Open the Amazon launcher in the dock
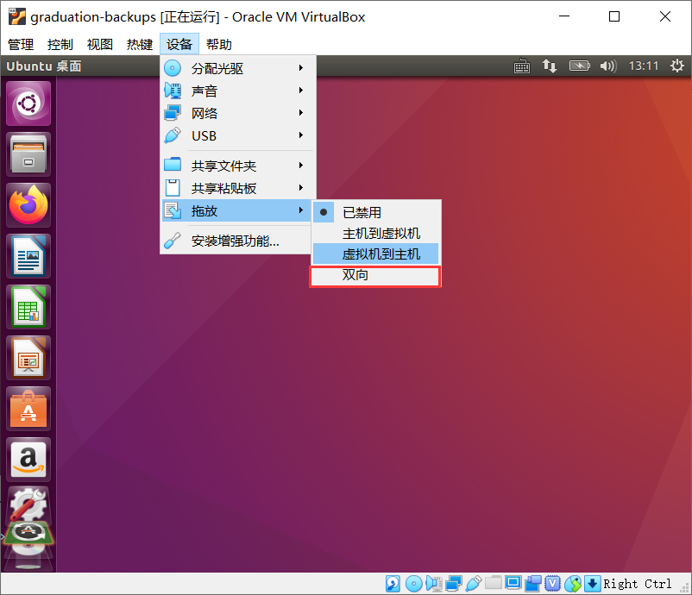 (28, 460)
